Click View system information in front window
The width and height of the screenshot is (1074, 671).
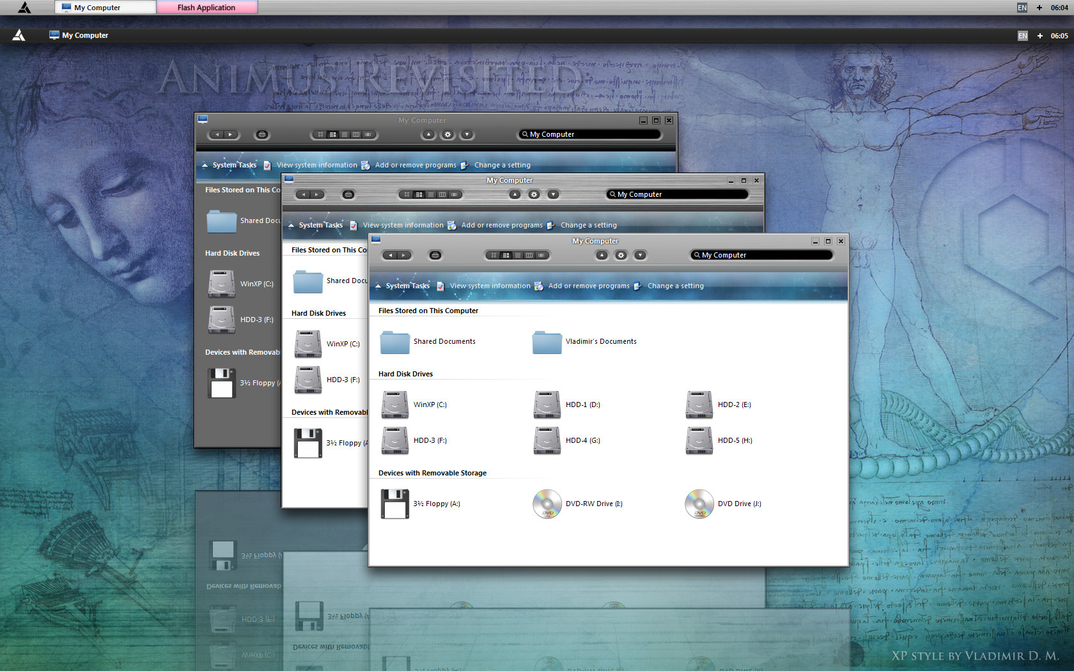point(490,286)
